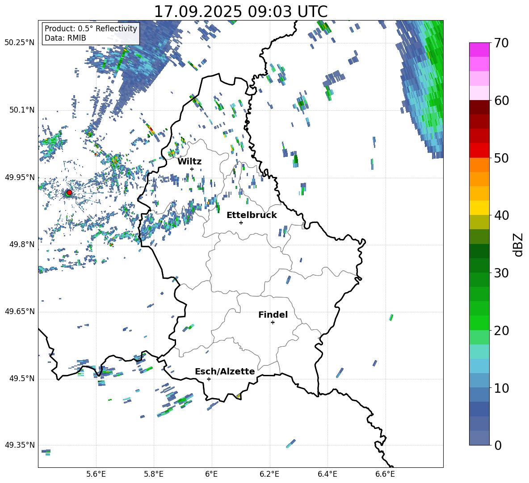The width and height of the screenshot is (529, 483).
Task: Click the 49.95°N latitude label
Action: pyautogui.click(x=20, y=177)
